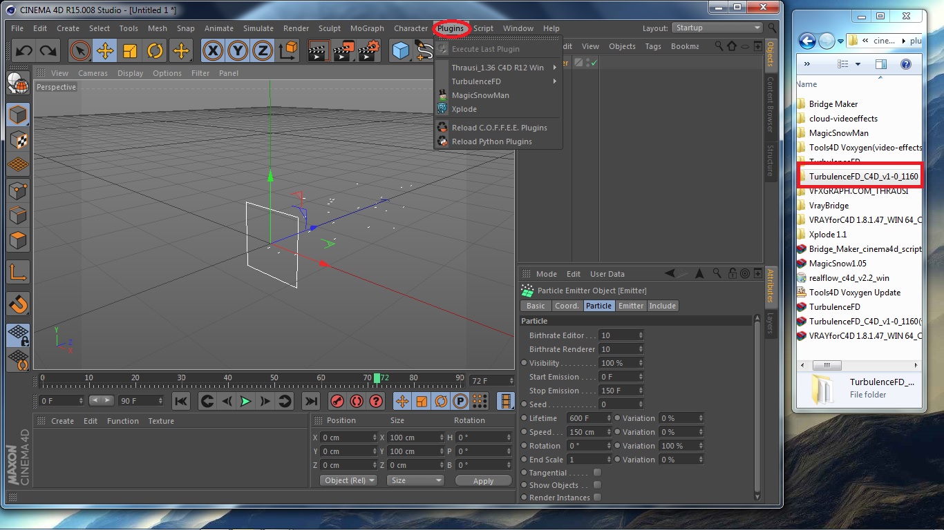This screenshot has height=530, width=944.
Task: Click the coordinate system icon
Action: [x=289, y=50]
